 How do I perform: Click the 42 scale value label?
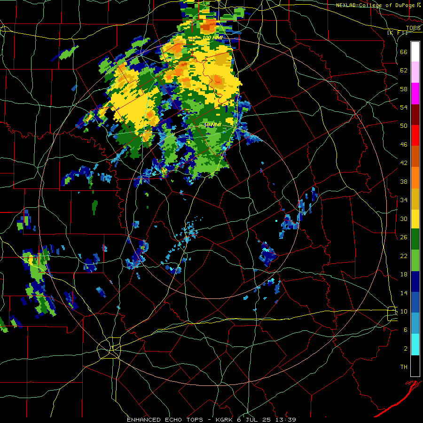pos(404,163)
